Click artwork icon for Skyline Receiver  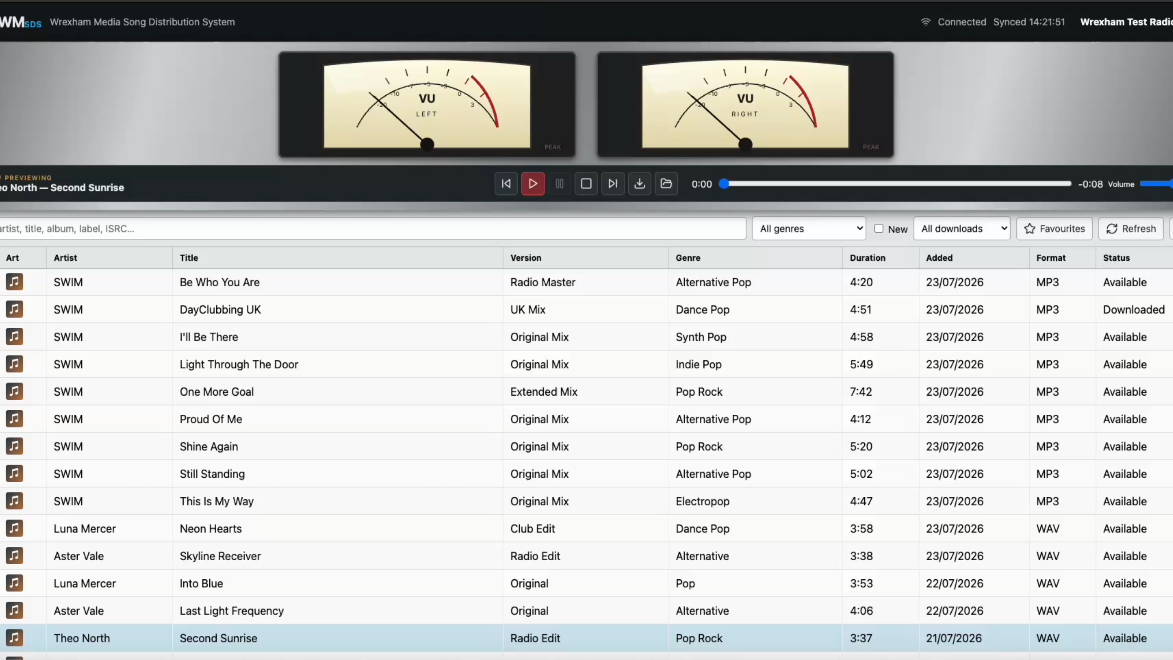click(14, 556)
